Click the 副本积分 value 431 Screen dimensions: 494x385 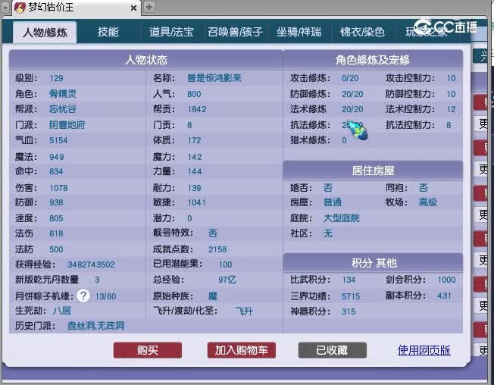click(x=444, y=296)
